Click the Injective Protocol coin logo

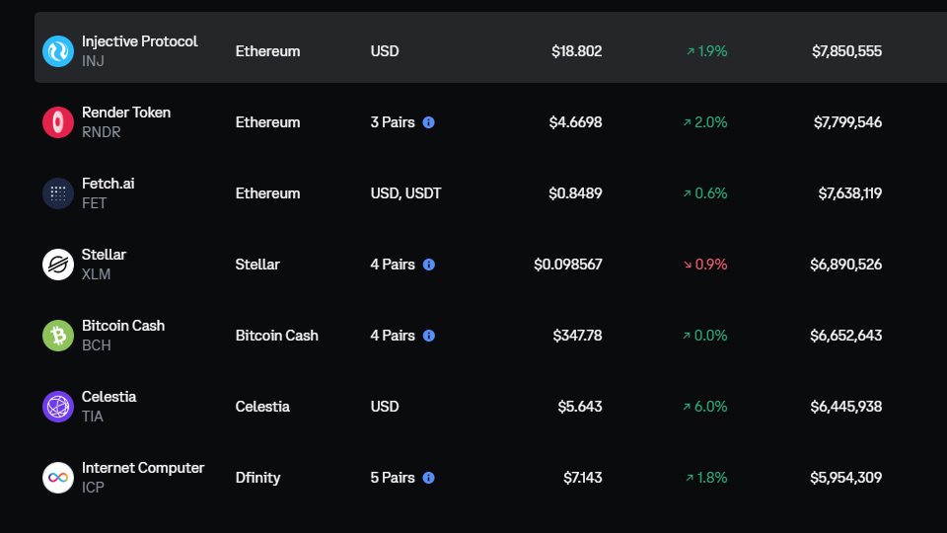pyautogui.click(x=58, y=51)
